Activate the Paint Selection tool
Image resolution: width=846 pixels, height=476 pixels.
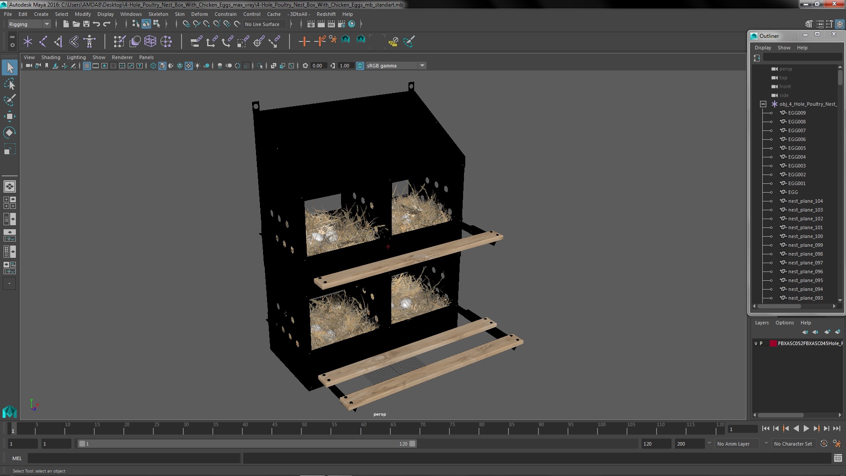pyautogui.click(x=9, y=100)
